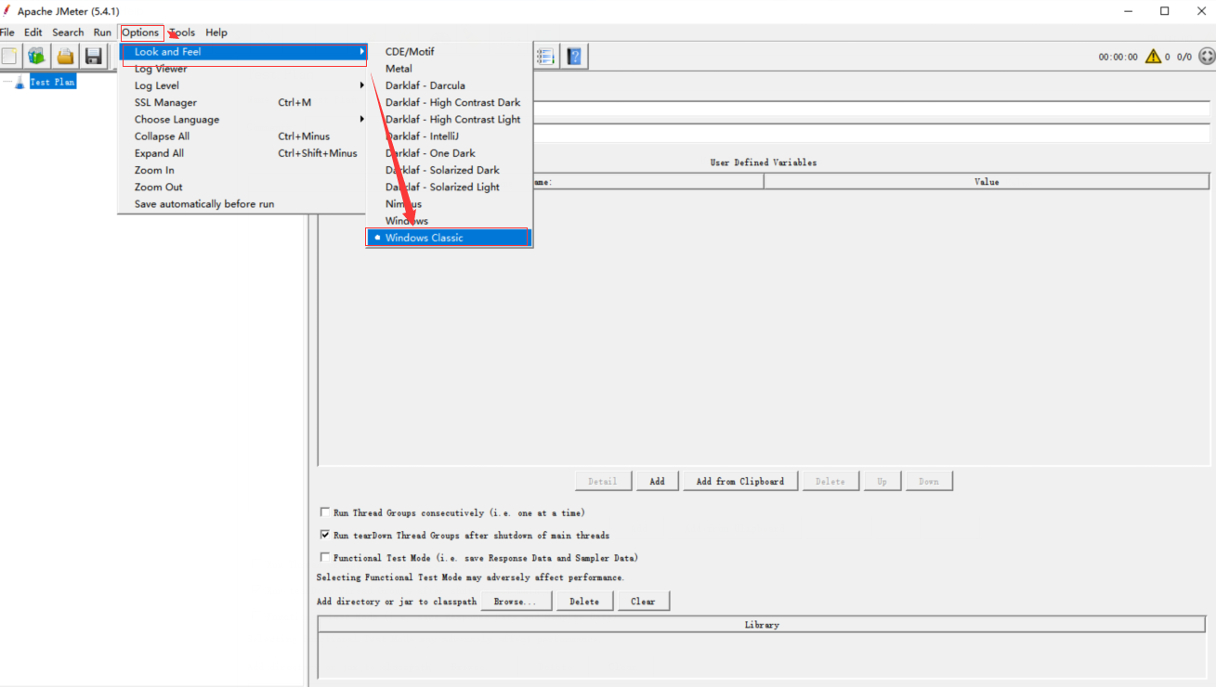Select Darklaf - High Contrast Dark theme
The height and width of the screenshot is (687, 1216).
449,102
